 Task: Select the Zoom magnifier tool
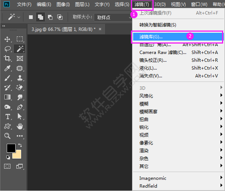pyautogui.click(x=7, y=136)
